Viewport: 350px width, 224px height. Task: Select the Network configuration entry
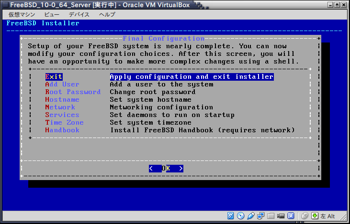pyautogui.click(x=60, y=107)
